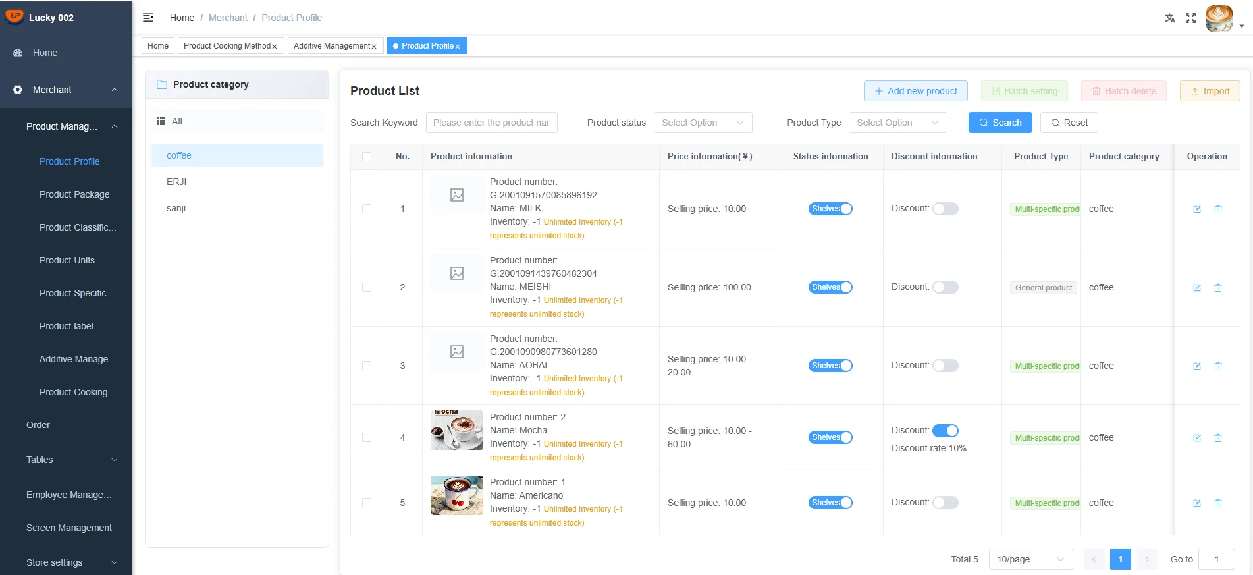
Task: Check the AOBAI row checkbox
Action: pos(367,366)
